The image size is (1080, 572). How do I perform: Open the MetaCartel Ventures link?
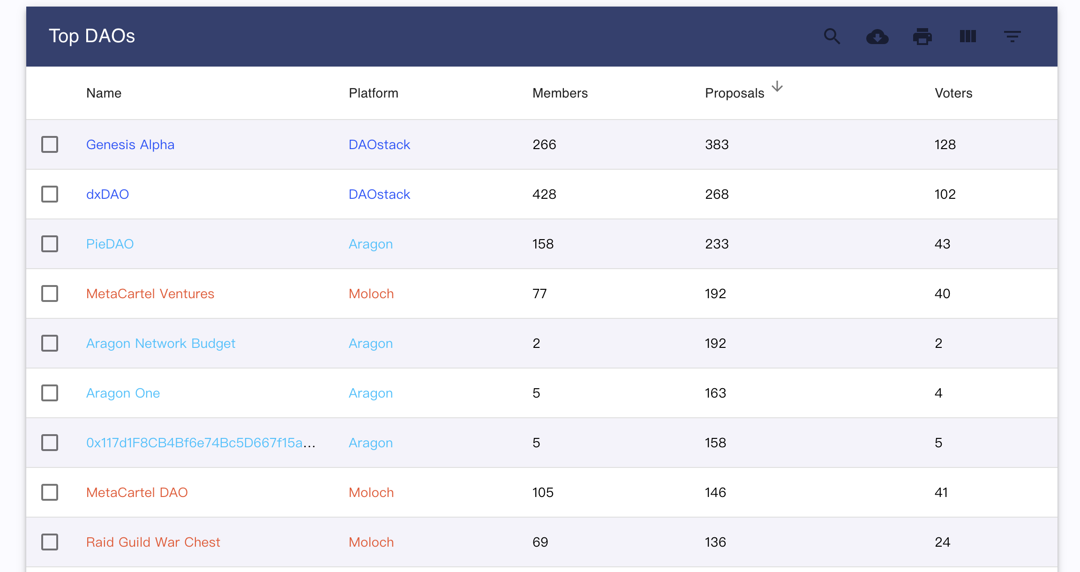(x=150, y=294)
